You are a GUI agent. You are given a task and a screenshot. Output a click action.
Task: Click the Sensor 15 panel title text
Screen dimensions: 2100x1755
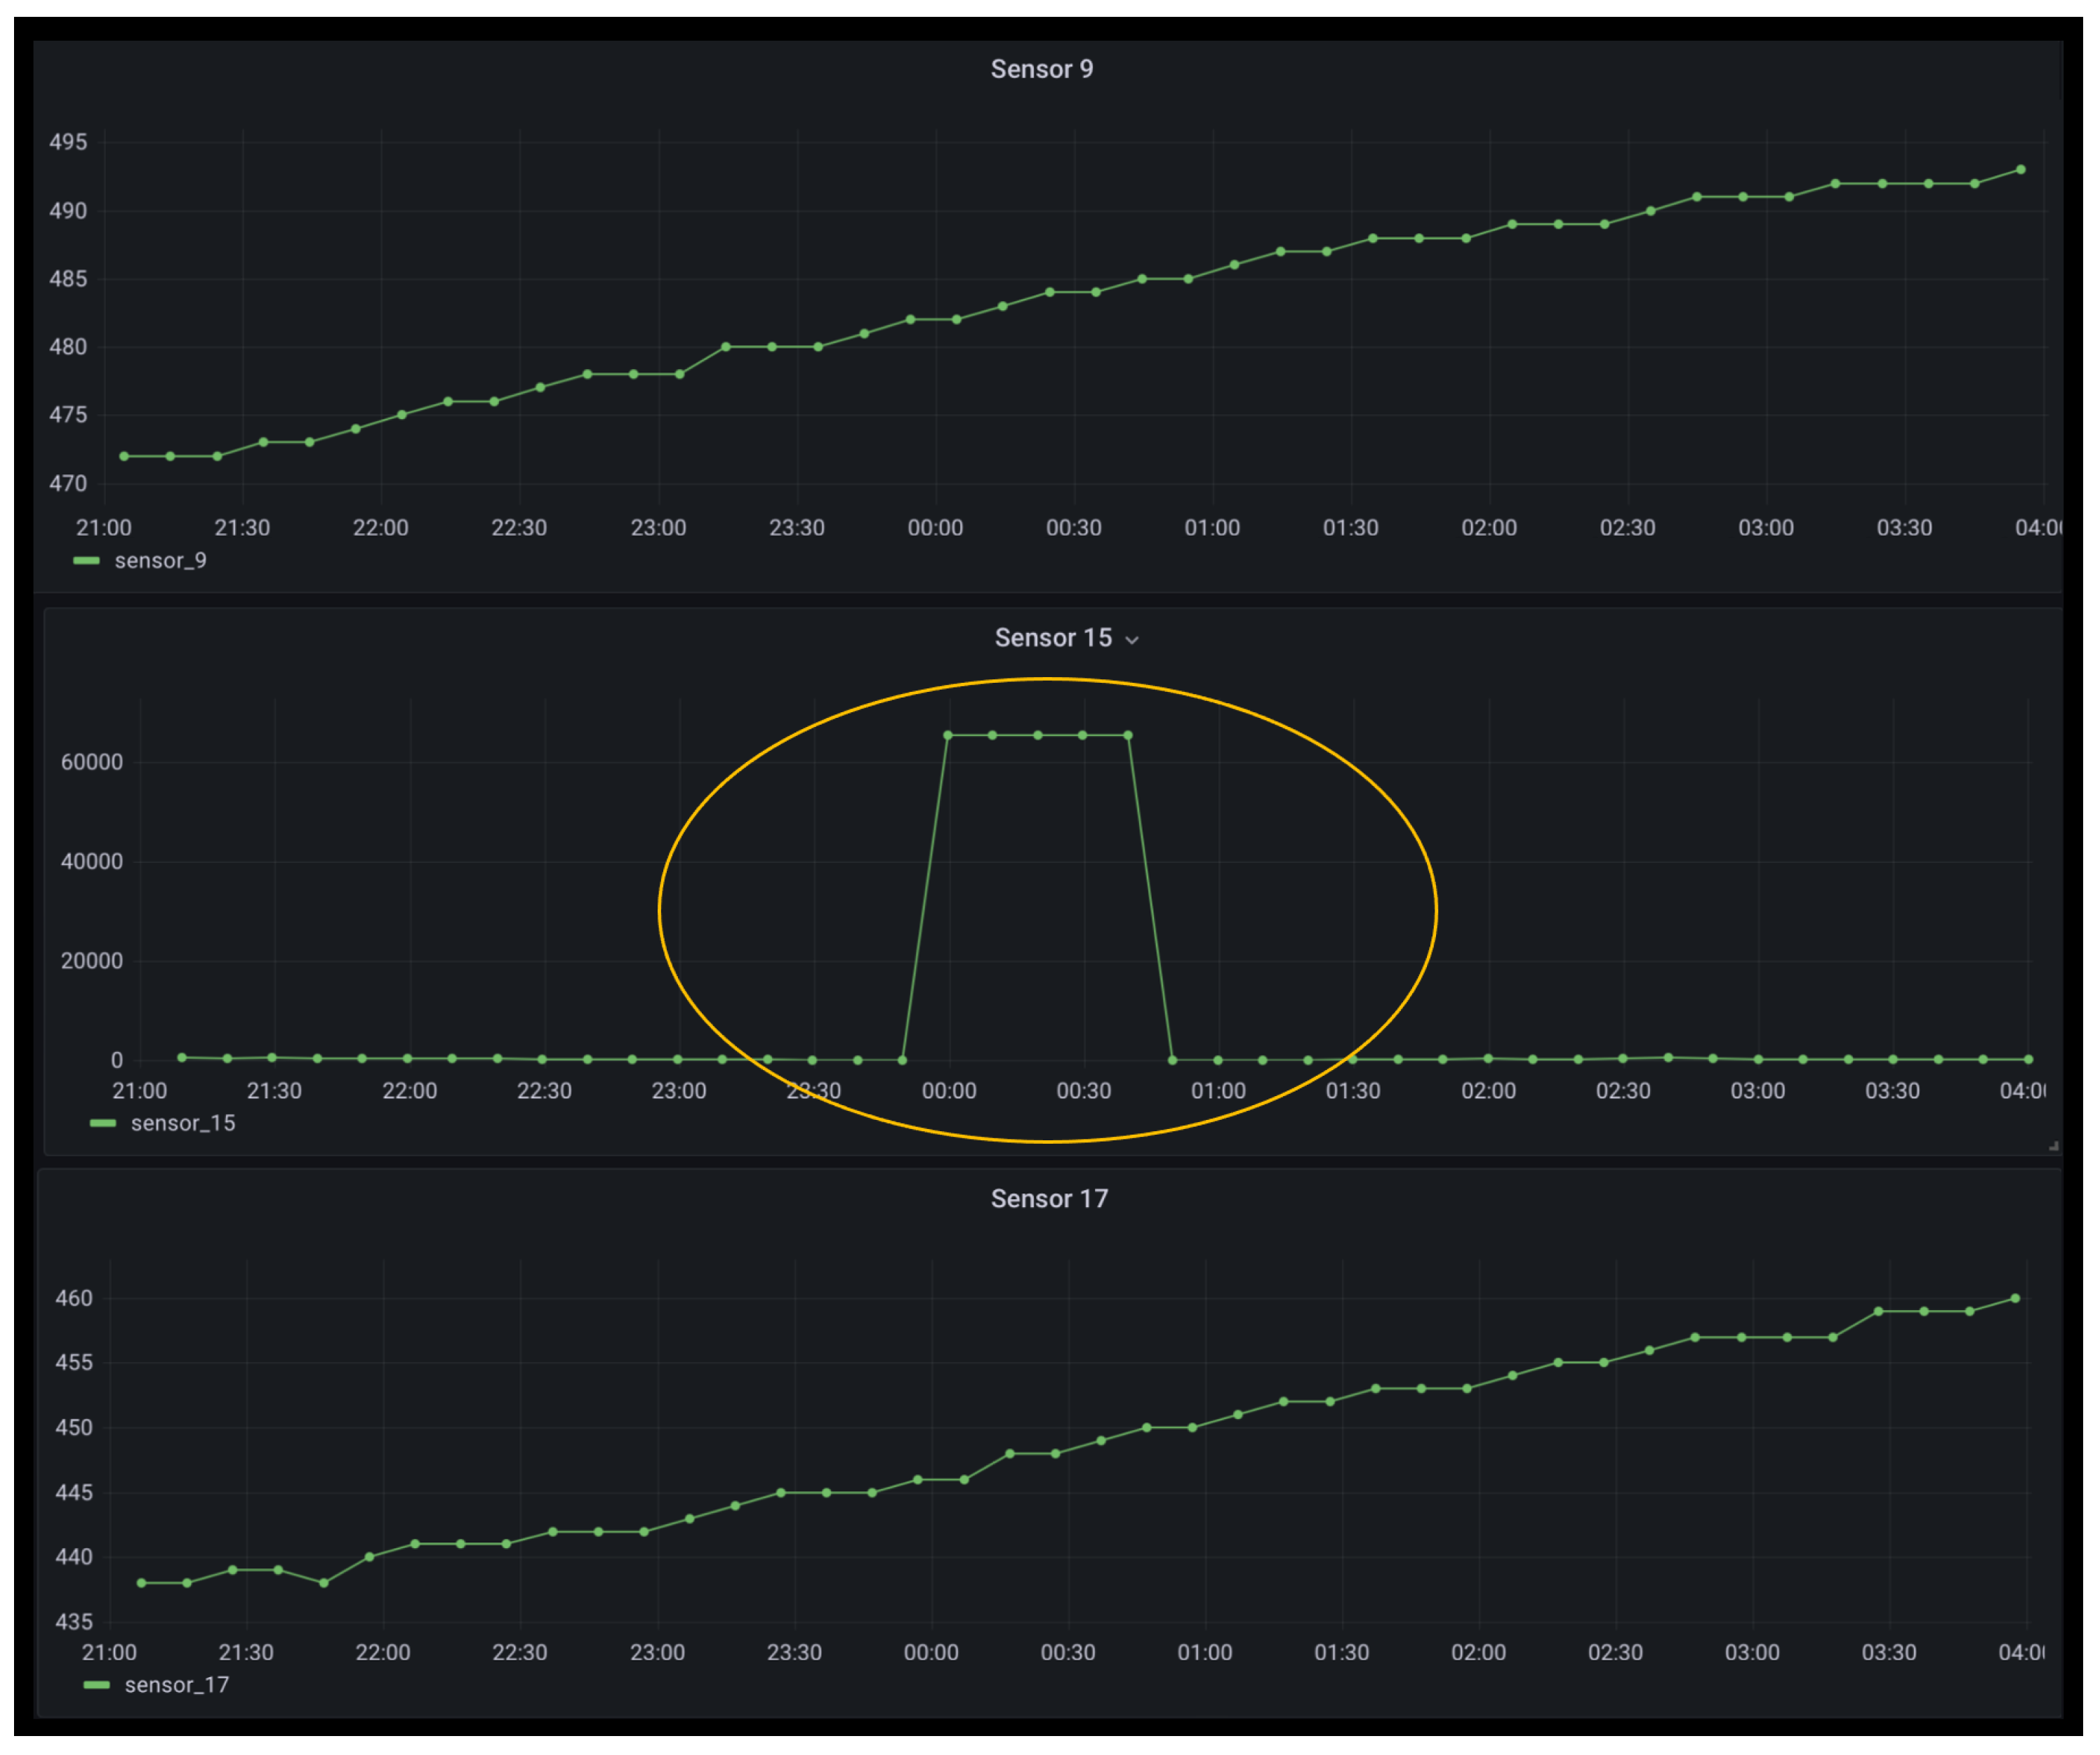[1052, 638]
